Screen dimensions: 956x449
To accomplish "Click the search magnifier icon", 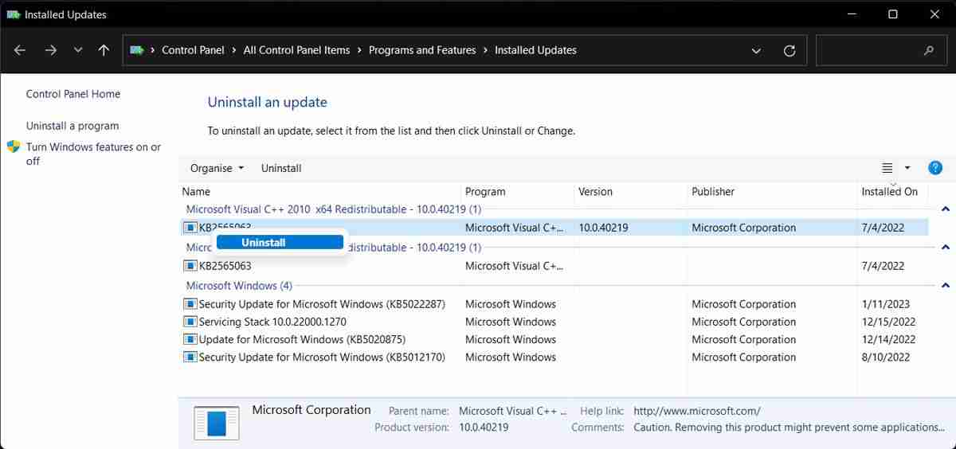I will pos(928,50).
